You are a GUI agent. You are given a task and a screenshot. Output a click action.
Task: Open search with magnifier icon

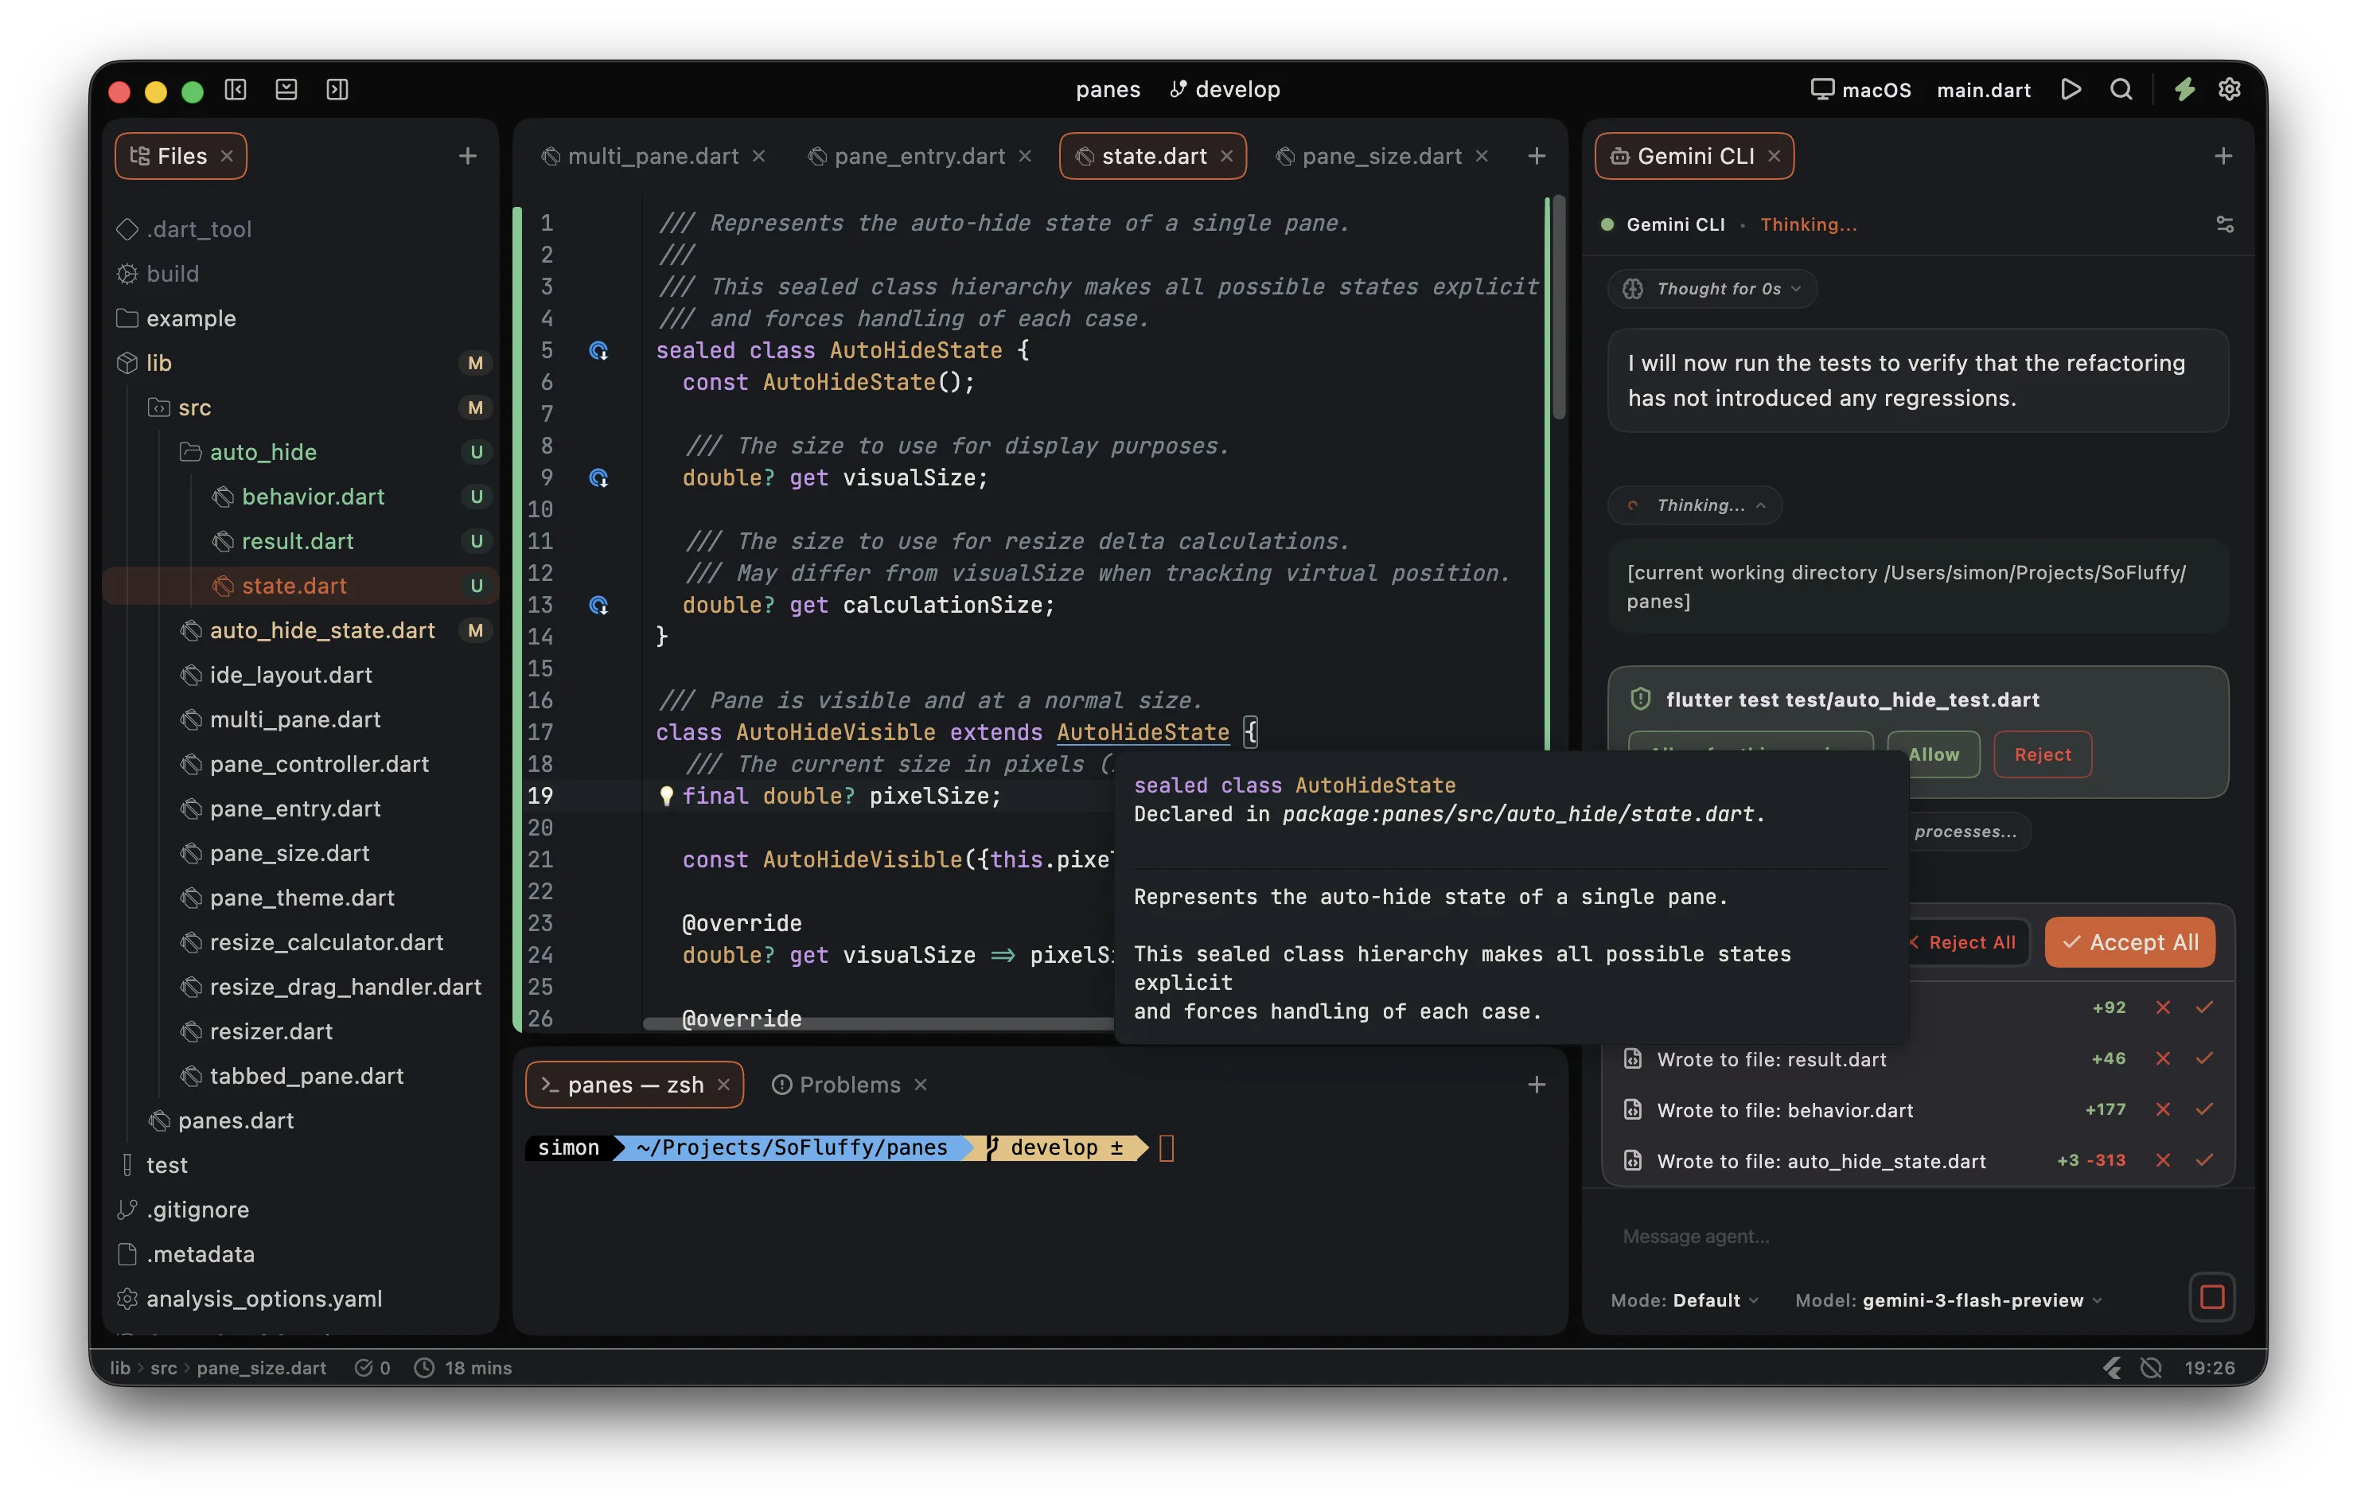pos(2121,90)
